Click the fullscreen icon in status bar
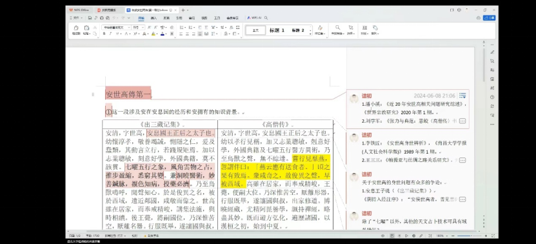This screenshot has width=536, height=244. click(493, 236)
